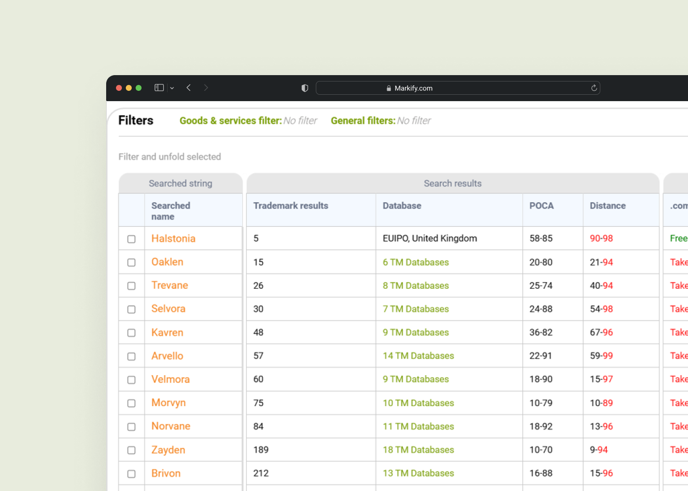Go back with the browser back arrow

click(189, 88)
